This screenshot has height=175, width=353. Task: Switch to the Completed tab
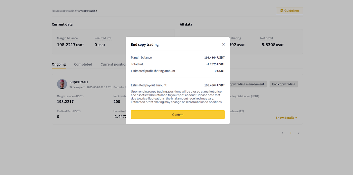[83, 64]
